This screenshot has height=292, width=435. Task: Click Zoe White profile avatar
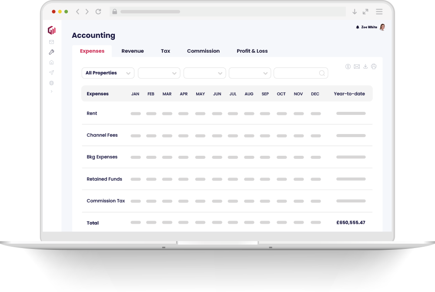(382, 27)
